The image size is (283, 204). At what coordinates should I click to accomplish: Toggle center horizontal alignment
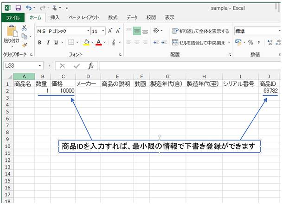pos(137,42)
